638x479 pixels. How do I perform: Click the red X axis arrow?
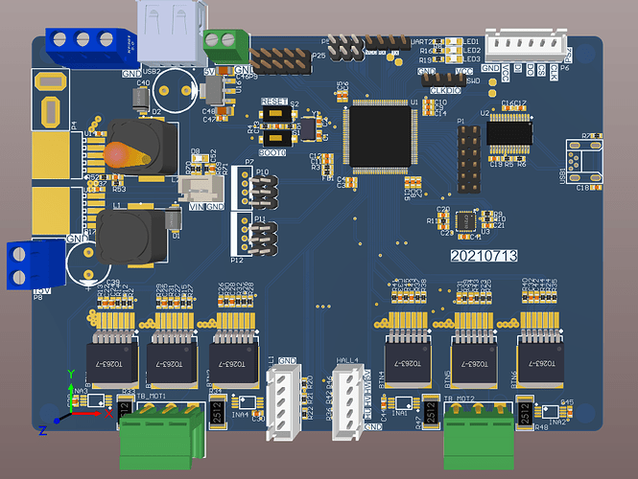tap(91, 415)
